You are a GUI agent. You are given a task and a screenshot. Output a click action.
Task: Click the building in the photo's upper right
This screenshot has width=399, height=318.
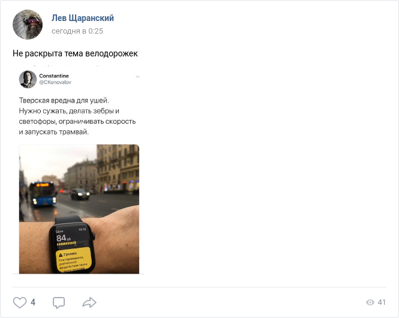118,167
